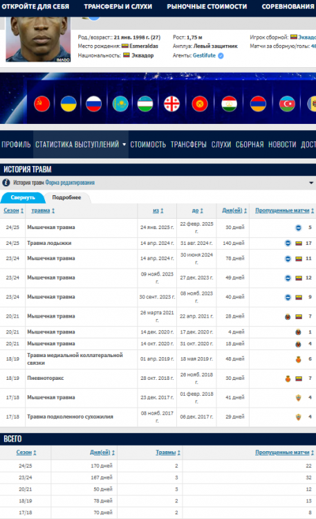Open the Форма редактирования link

coord(70,183)
